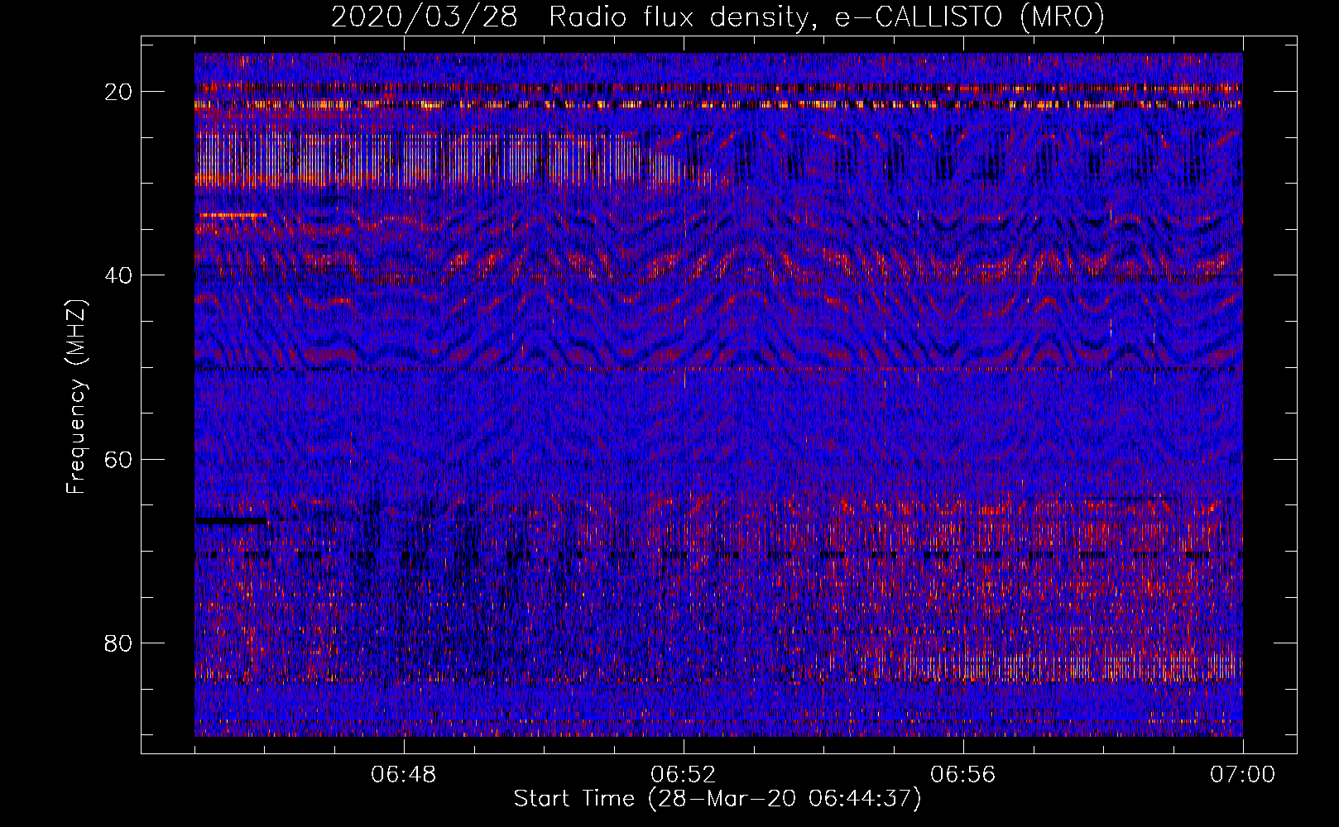
Task: Click the 'Frequency (MHZ)' y-axis label
Action: (x=76, y=397)
